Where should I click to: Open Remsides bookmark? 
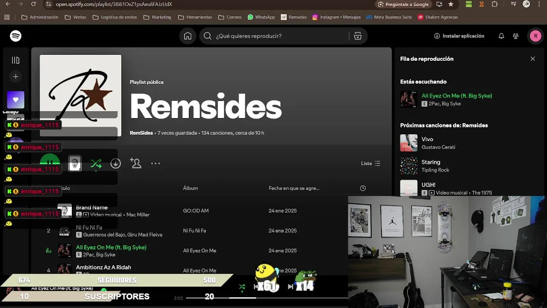click(294, 17)
